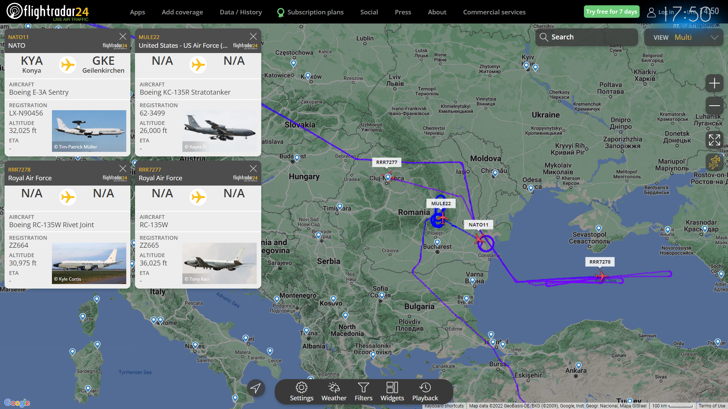Click registration LX-N90456 text
The width and height of the screenshot is (728, 409).
pyautogui.click(x=26, y=113)
